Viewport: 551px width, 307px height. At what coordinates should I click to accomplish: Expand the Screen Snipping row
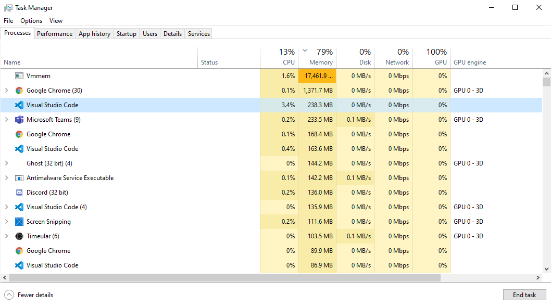6,221
